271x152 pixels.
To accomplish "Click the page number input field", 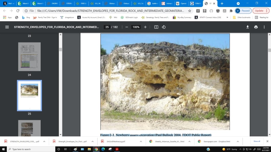I will coord(107,27).
